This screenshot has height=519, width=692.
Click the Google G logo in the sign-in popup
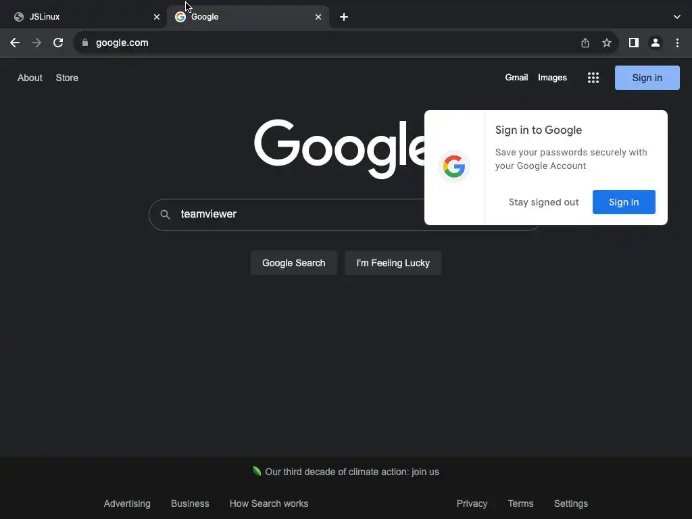click(x=454, y=166)
